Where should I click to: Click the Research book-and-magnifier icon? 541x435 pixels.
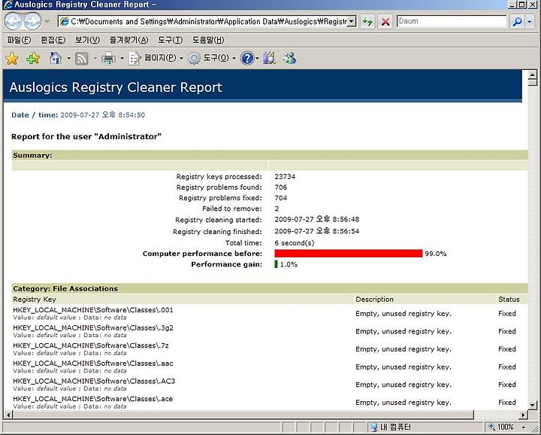[270, 59]
